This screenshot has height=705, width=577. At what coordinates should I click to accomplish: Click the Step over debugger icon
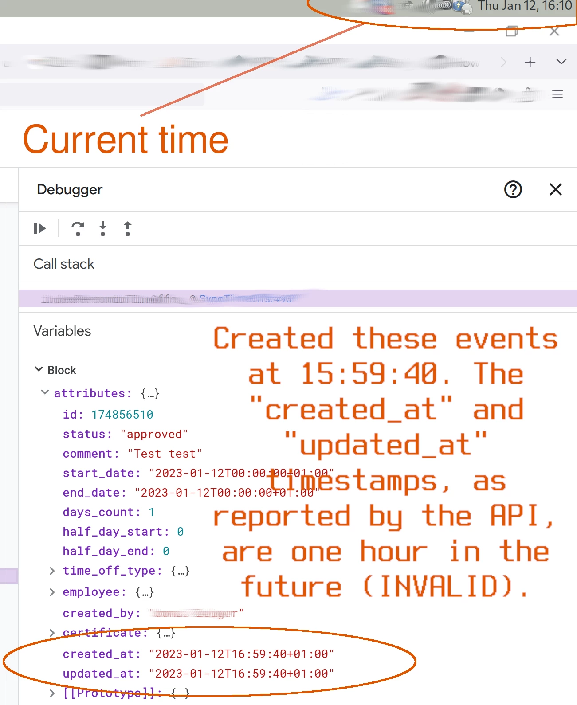(x=78, y=228)
